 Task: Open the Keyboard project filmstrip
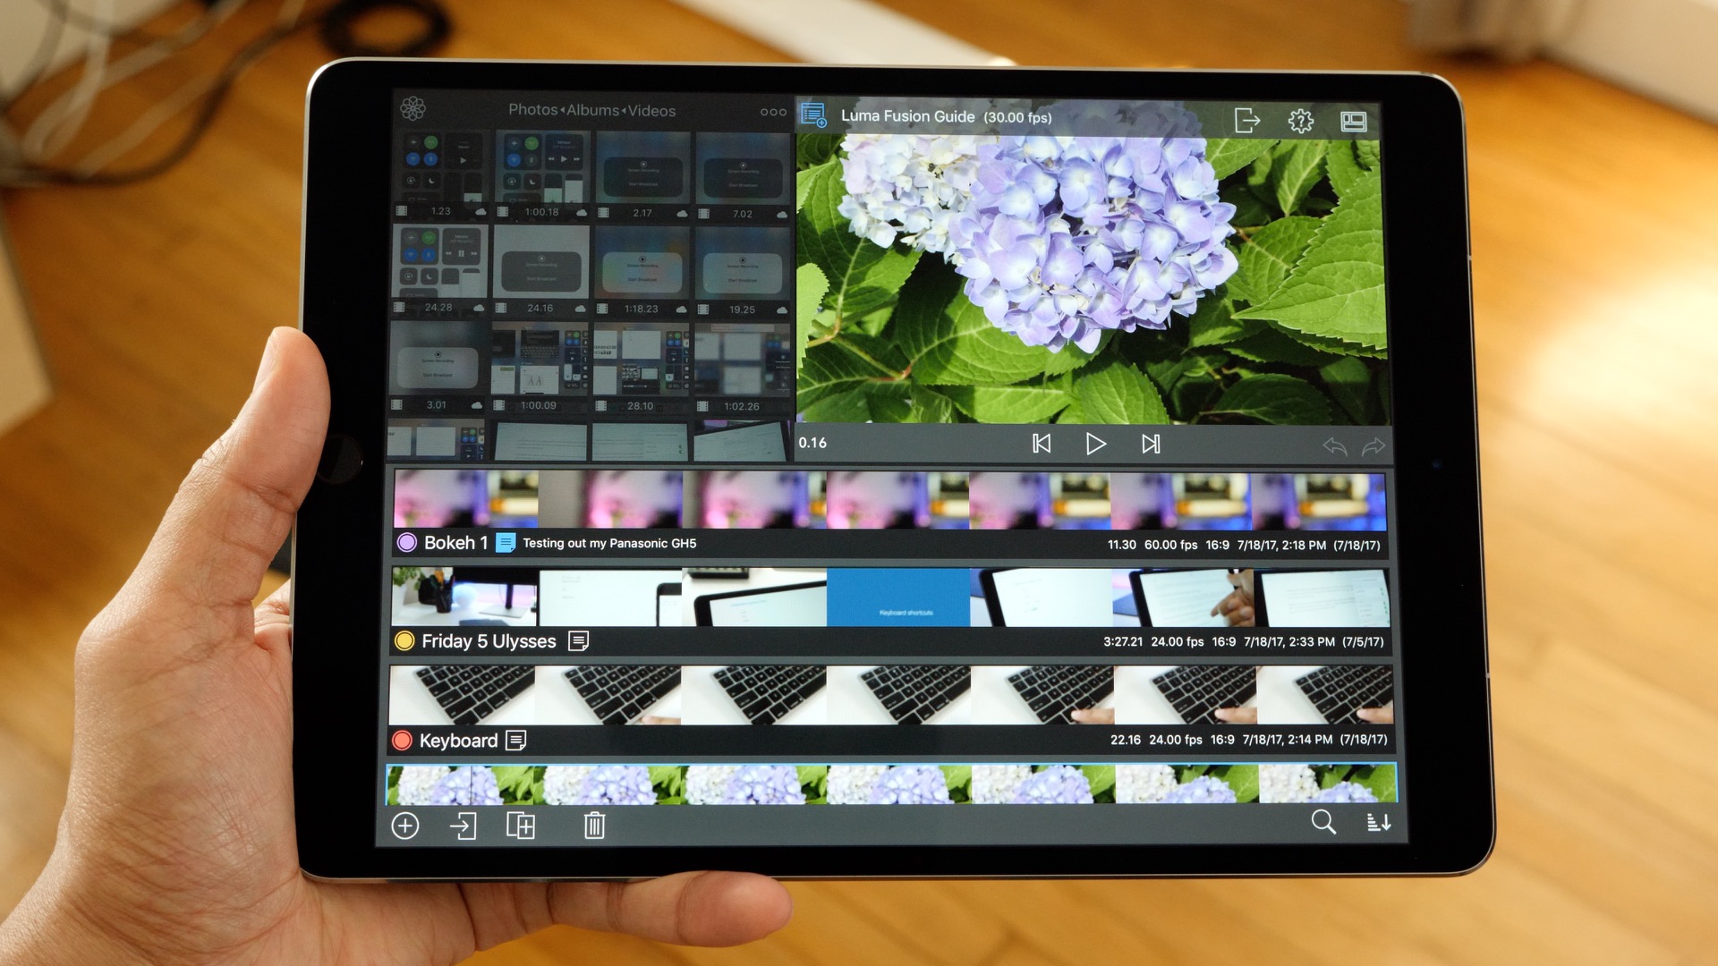point(890,695)
